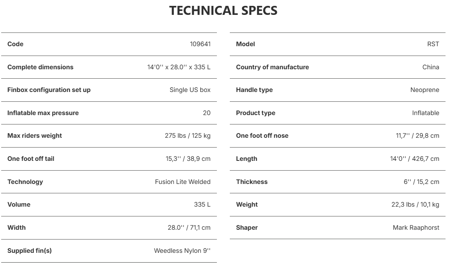Click the Weight value 22,3 lbs / 10,1 kg

pyautogui.click(x=415, y=205)
